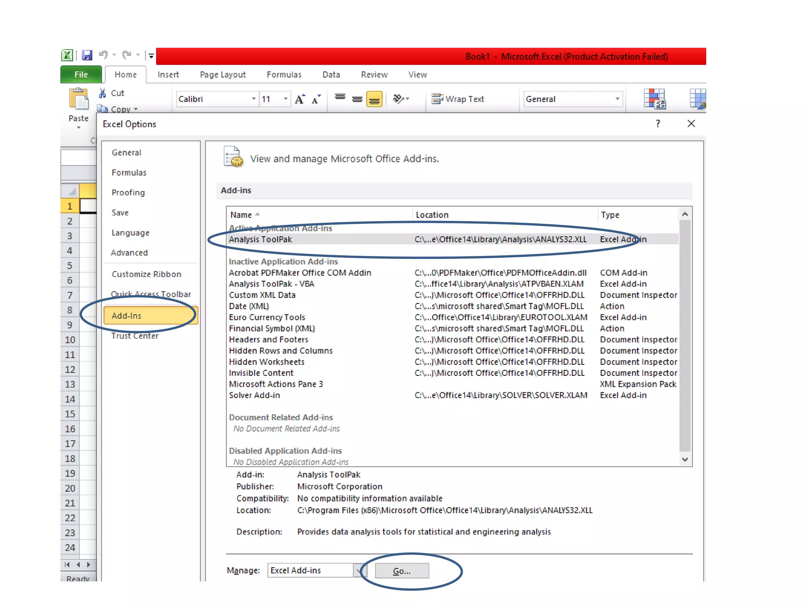This screenshot has width=807, height=605.
Task: Toggle Wrap Text button
Action: pos(458,99)
